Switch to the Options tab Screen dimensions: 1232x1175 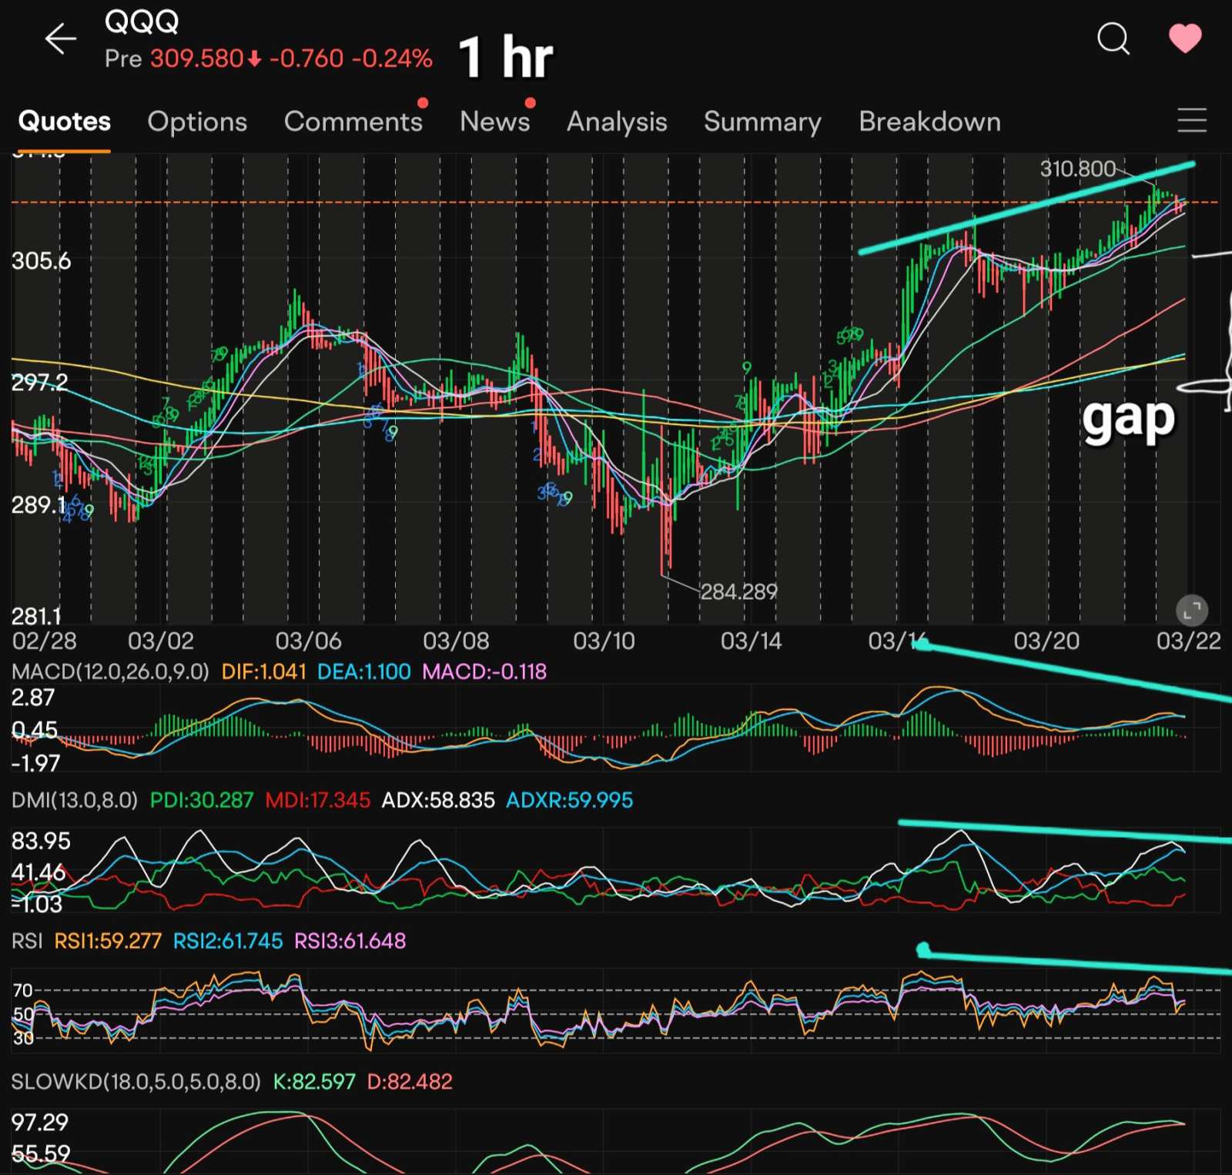(x=197, y=122)
